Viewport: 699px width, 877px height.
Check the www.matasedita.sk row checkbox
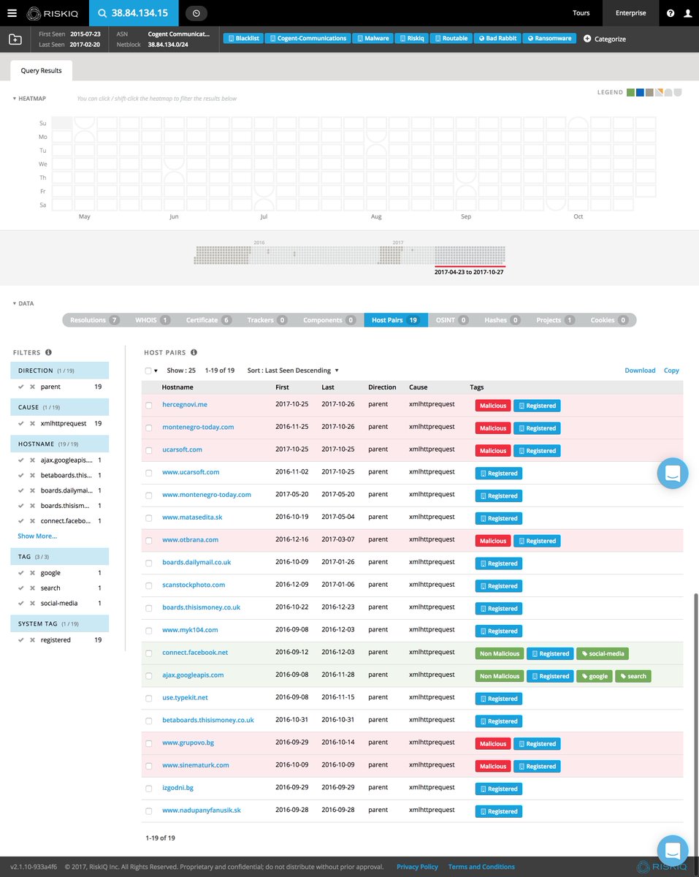pos(149,518)
